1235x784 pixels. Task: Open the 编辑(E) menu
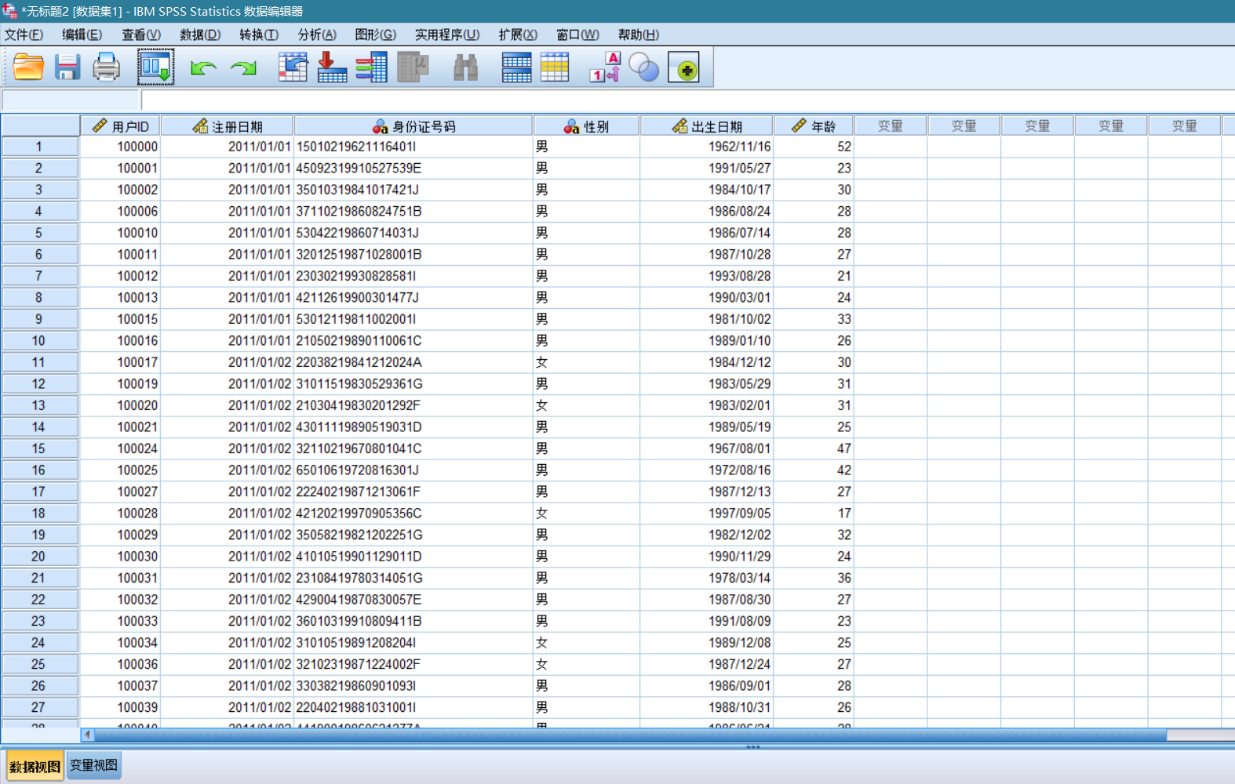(x=82, y=34)
